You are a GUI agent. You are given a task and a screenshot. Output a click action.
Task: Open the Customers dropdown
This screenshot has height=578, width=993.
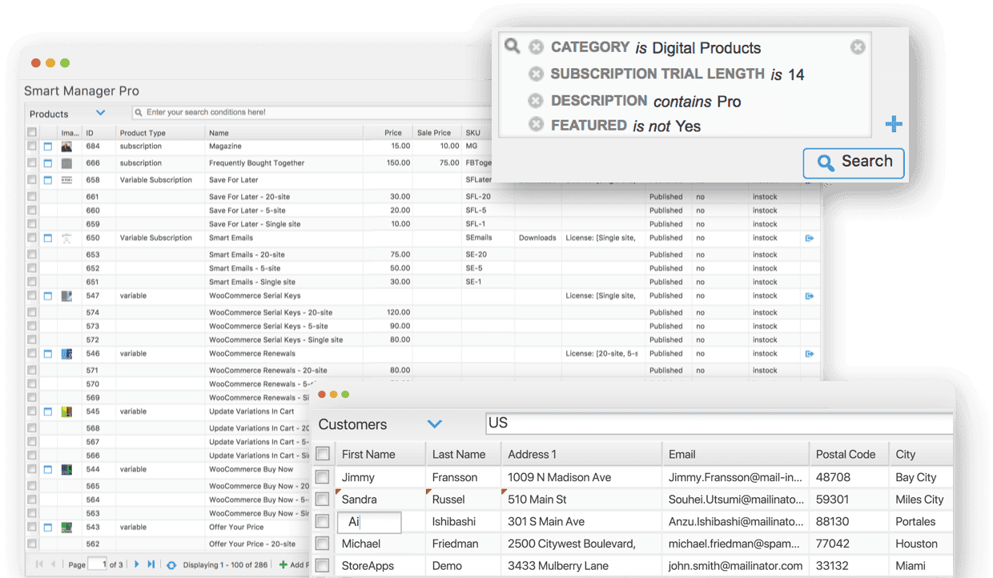point(435,423)
